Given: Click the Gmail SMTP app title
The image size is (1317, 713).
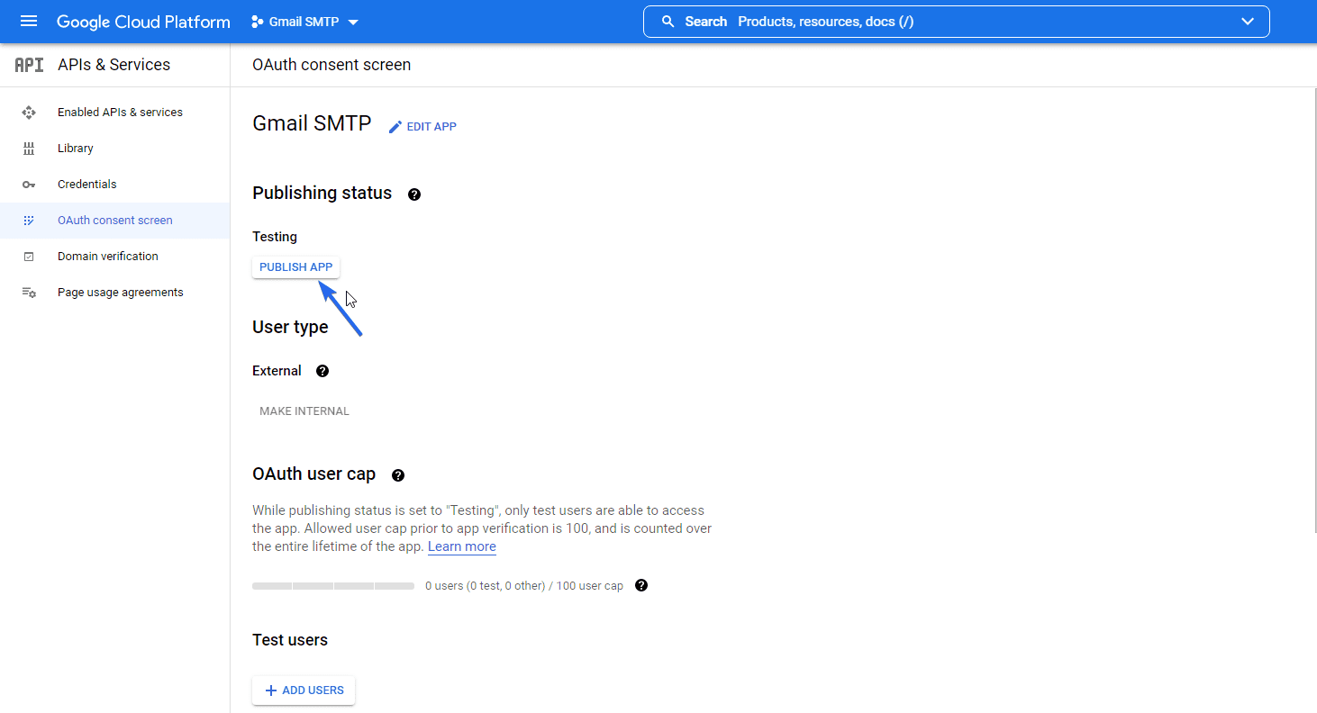Looking at the screenshot, I should pos(312,123).
